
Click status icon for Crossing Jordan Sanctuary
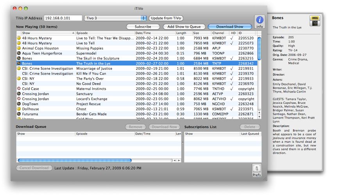coord(19,94)
